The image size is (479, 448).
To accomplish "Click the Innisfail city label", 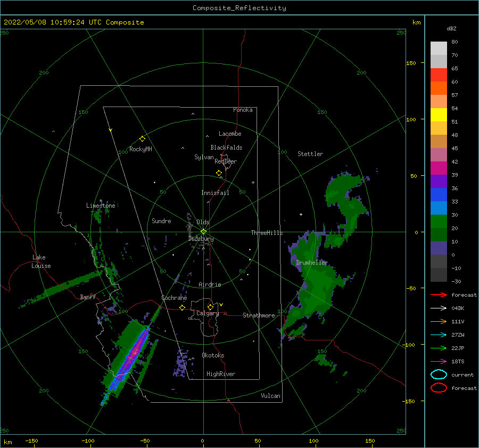I will pos(215,193).
